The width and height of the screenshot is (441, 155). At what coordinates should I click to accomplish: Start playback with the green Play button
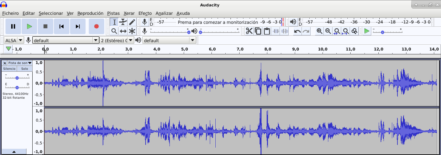[29, 26]
